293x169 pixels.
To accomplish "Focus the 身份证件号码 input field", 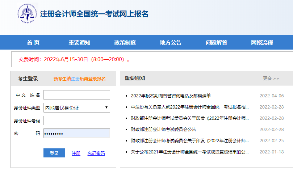I will pos(77,121).
